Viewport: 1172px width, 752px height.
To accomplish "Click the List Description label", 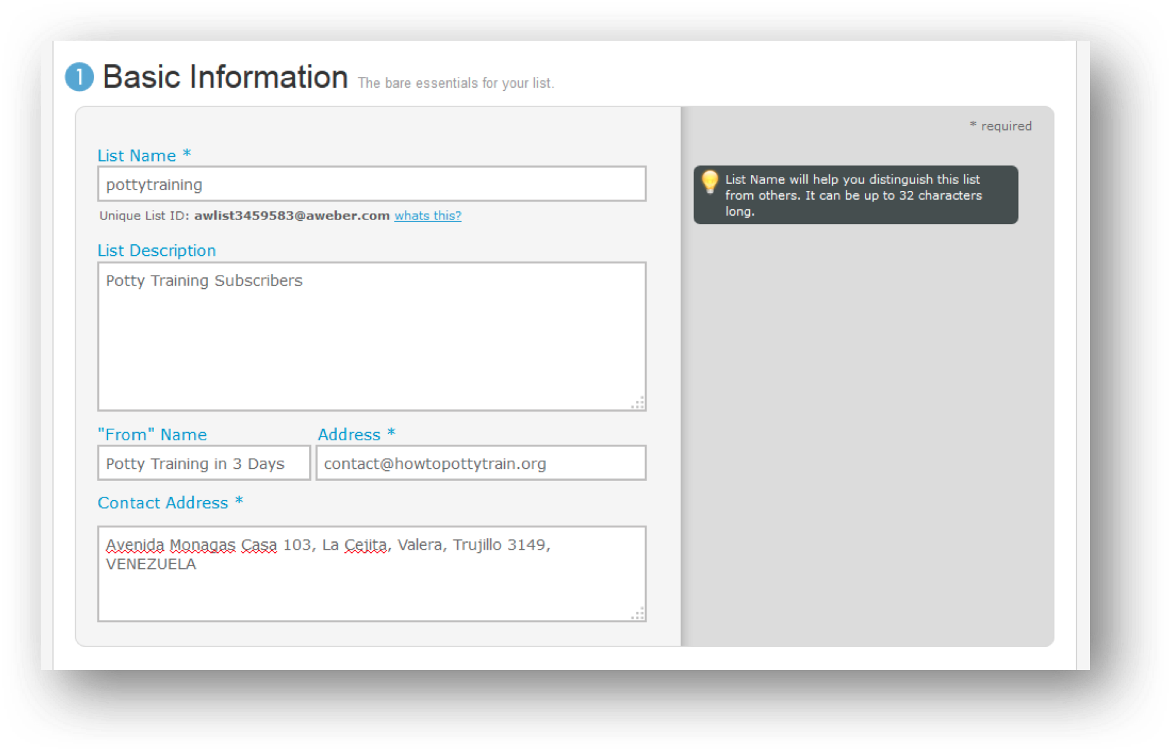I will 156,251.
